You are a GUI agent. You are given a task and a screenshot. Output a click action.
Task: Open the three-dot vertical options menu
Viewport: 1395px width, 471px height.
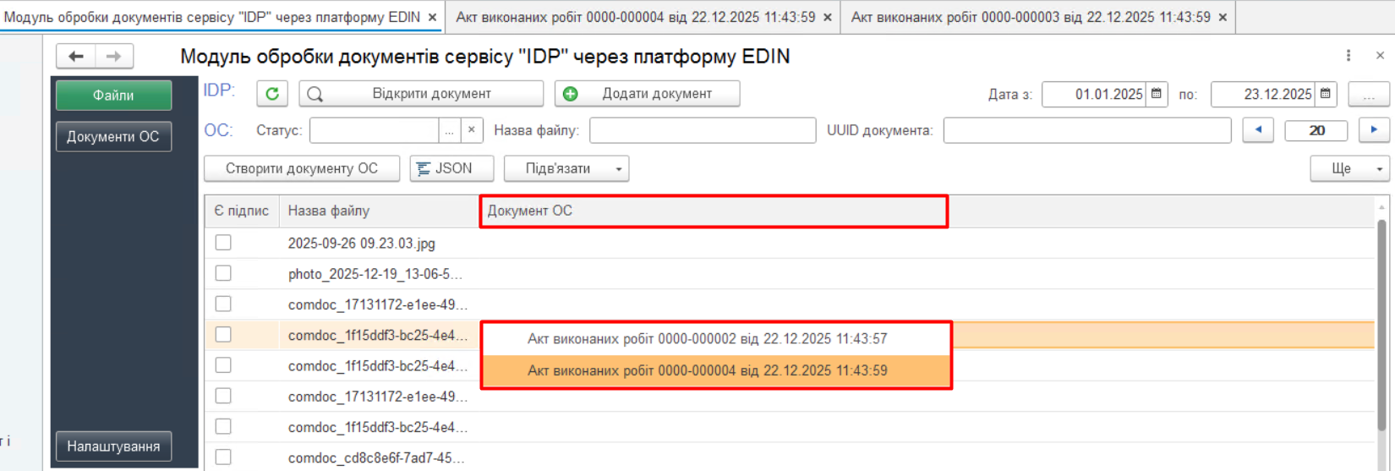pyautogui.click(x=1348, y=56)
